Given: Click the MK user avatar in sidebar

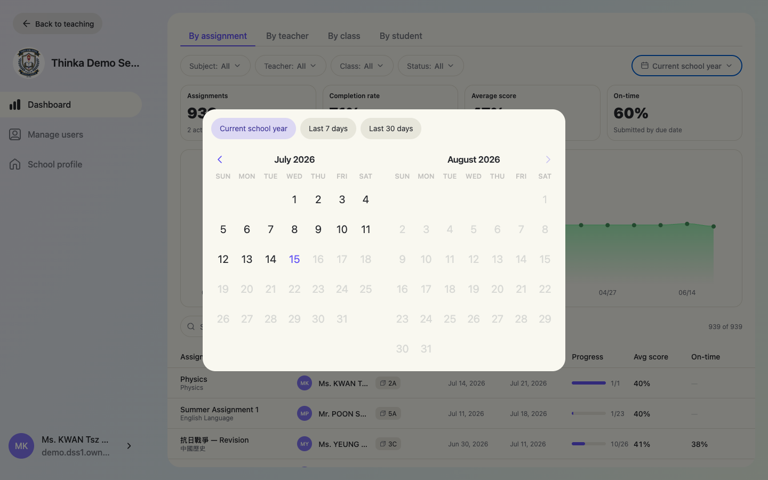Looking at the screenshot, I should pos(21,446).
